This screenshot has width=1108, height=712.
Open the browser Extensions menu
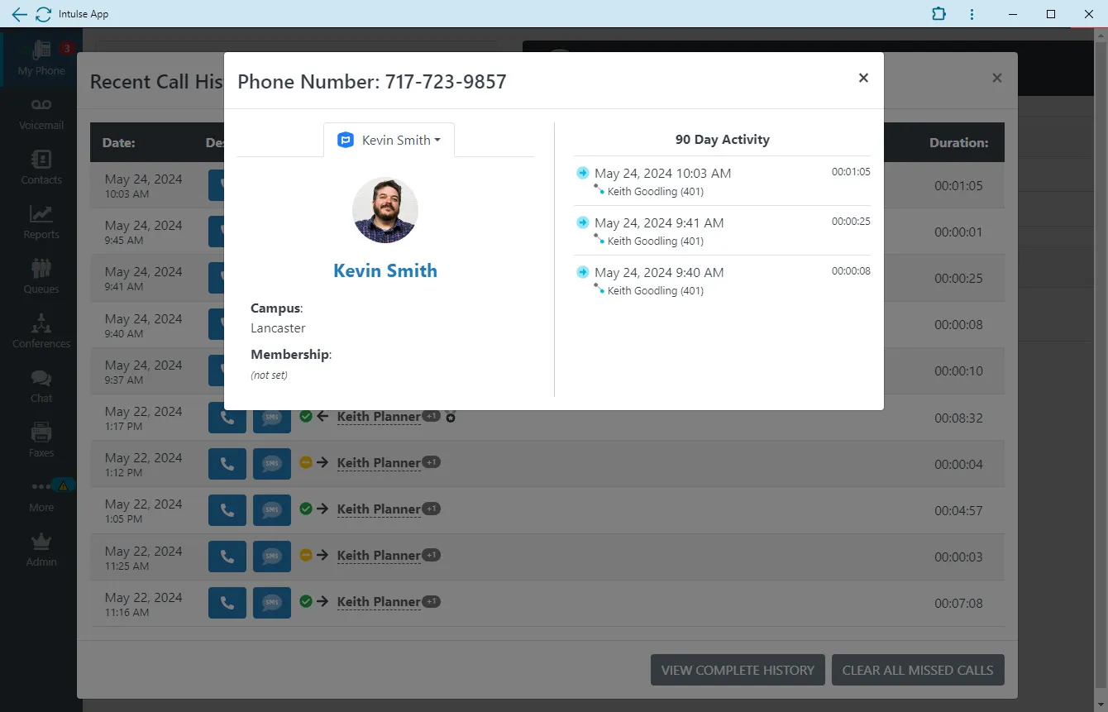point(938,14)
